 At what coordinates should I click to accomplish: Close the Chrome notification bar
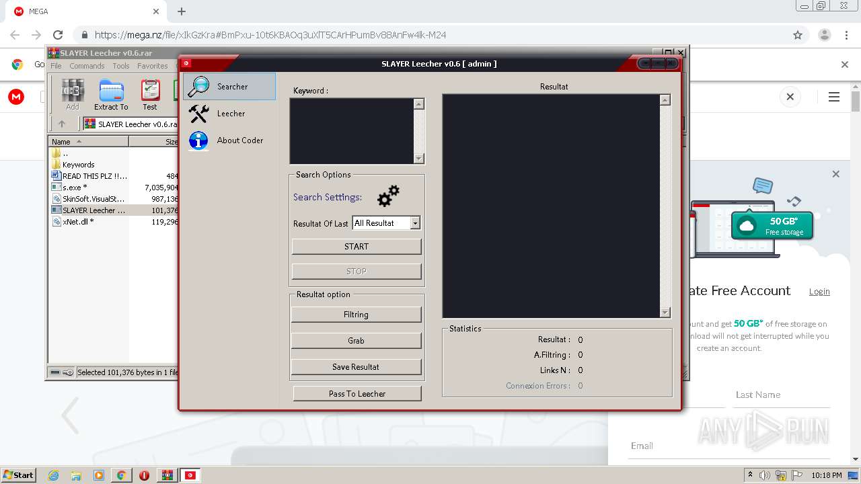click(845, 65)
